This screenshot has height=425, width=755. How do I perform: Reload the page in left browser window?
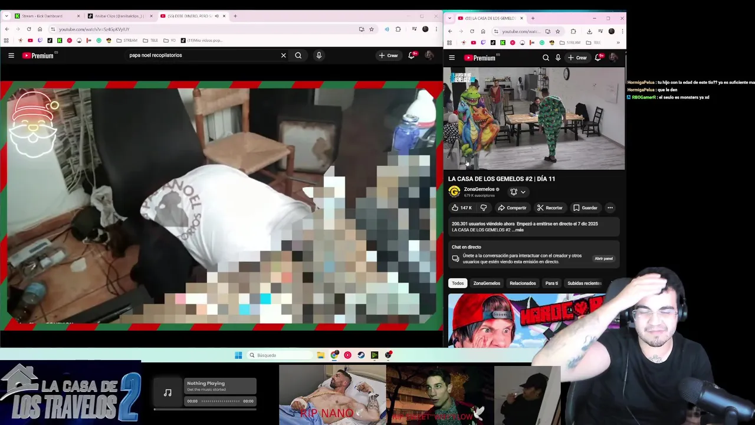pyautogui.click(x=29, y=29)
